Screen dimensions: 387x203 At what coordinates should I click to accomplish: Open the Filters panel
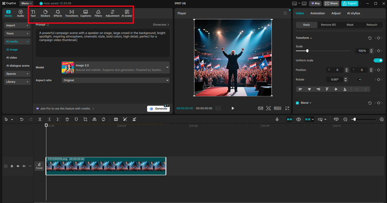(x=98, y=13)
